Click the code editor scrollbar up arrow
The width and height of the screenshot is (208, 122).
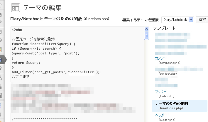(x=146, y=29)
